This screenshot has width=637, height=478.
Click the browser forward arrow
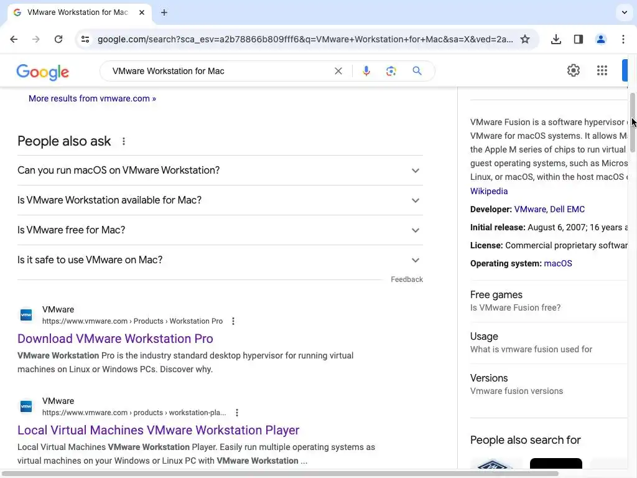[x=36, y=39]
